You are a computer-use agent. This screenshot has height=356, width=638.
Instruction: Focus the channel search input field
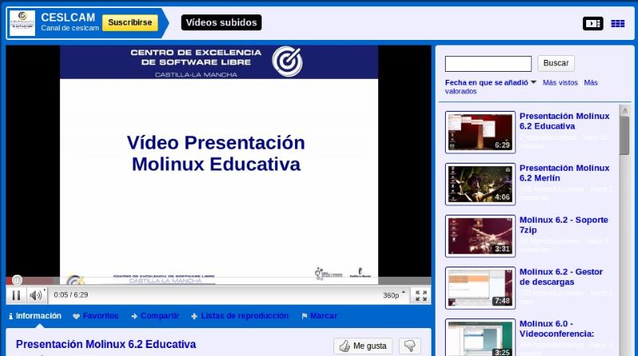488,64
